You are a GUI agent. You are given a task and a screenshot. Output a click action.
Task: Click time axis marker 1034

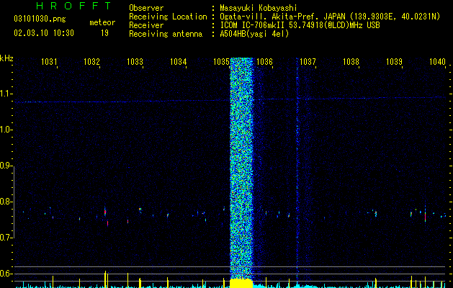179,61
